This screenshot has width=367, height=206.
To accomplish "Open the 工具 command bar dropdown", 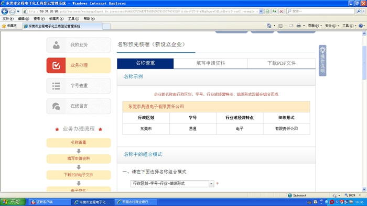I will click(349, 26).
